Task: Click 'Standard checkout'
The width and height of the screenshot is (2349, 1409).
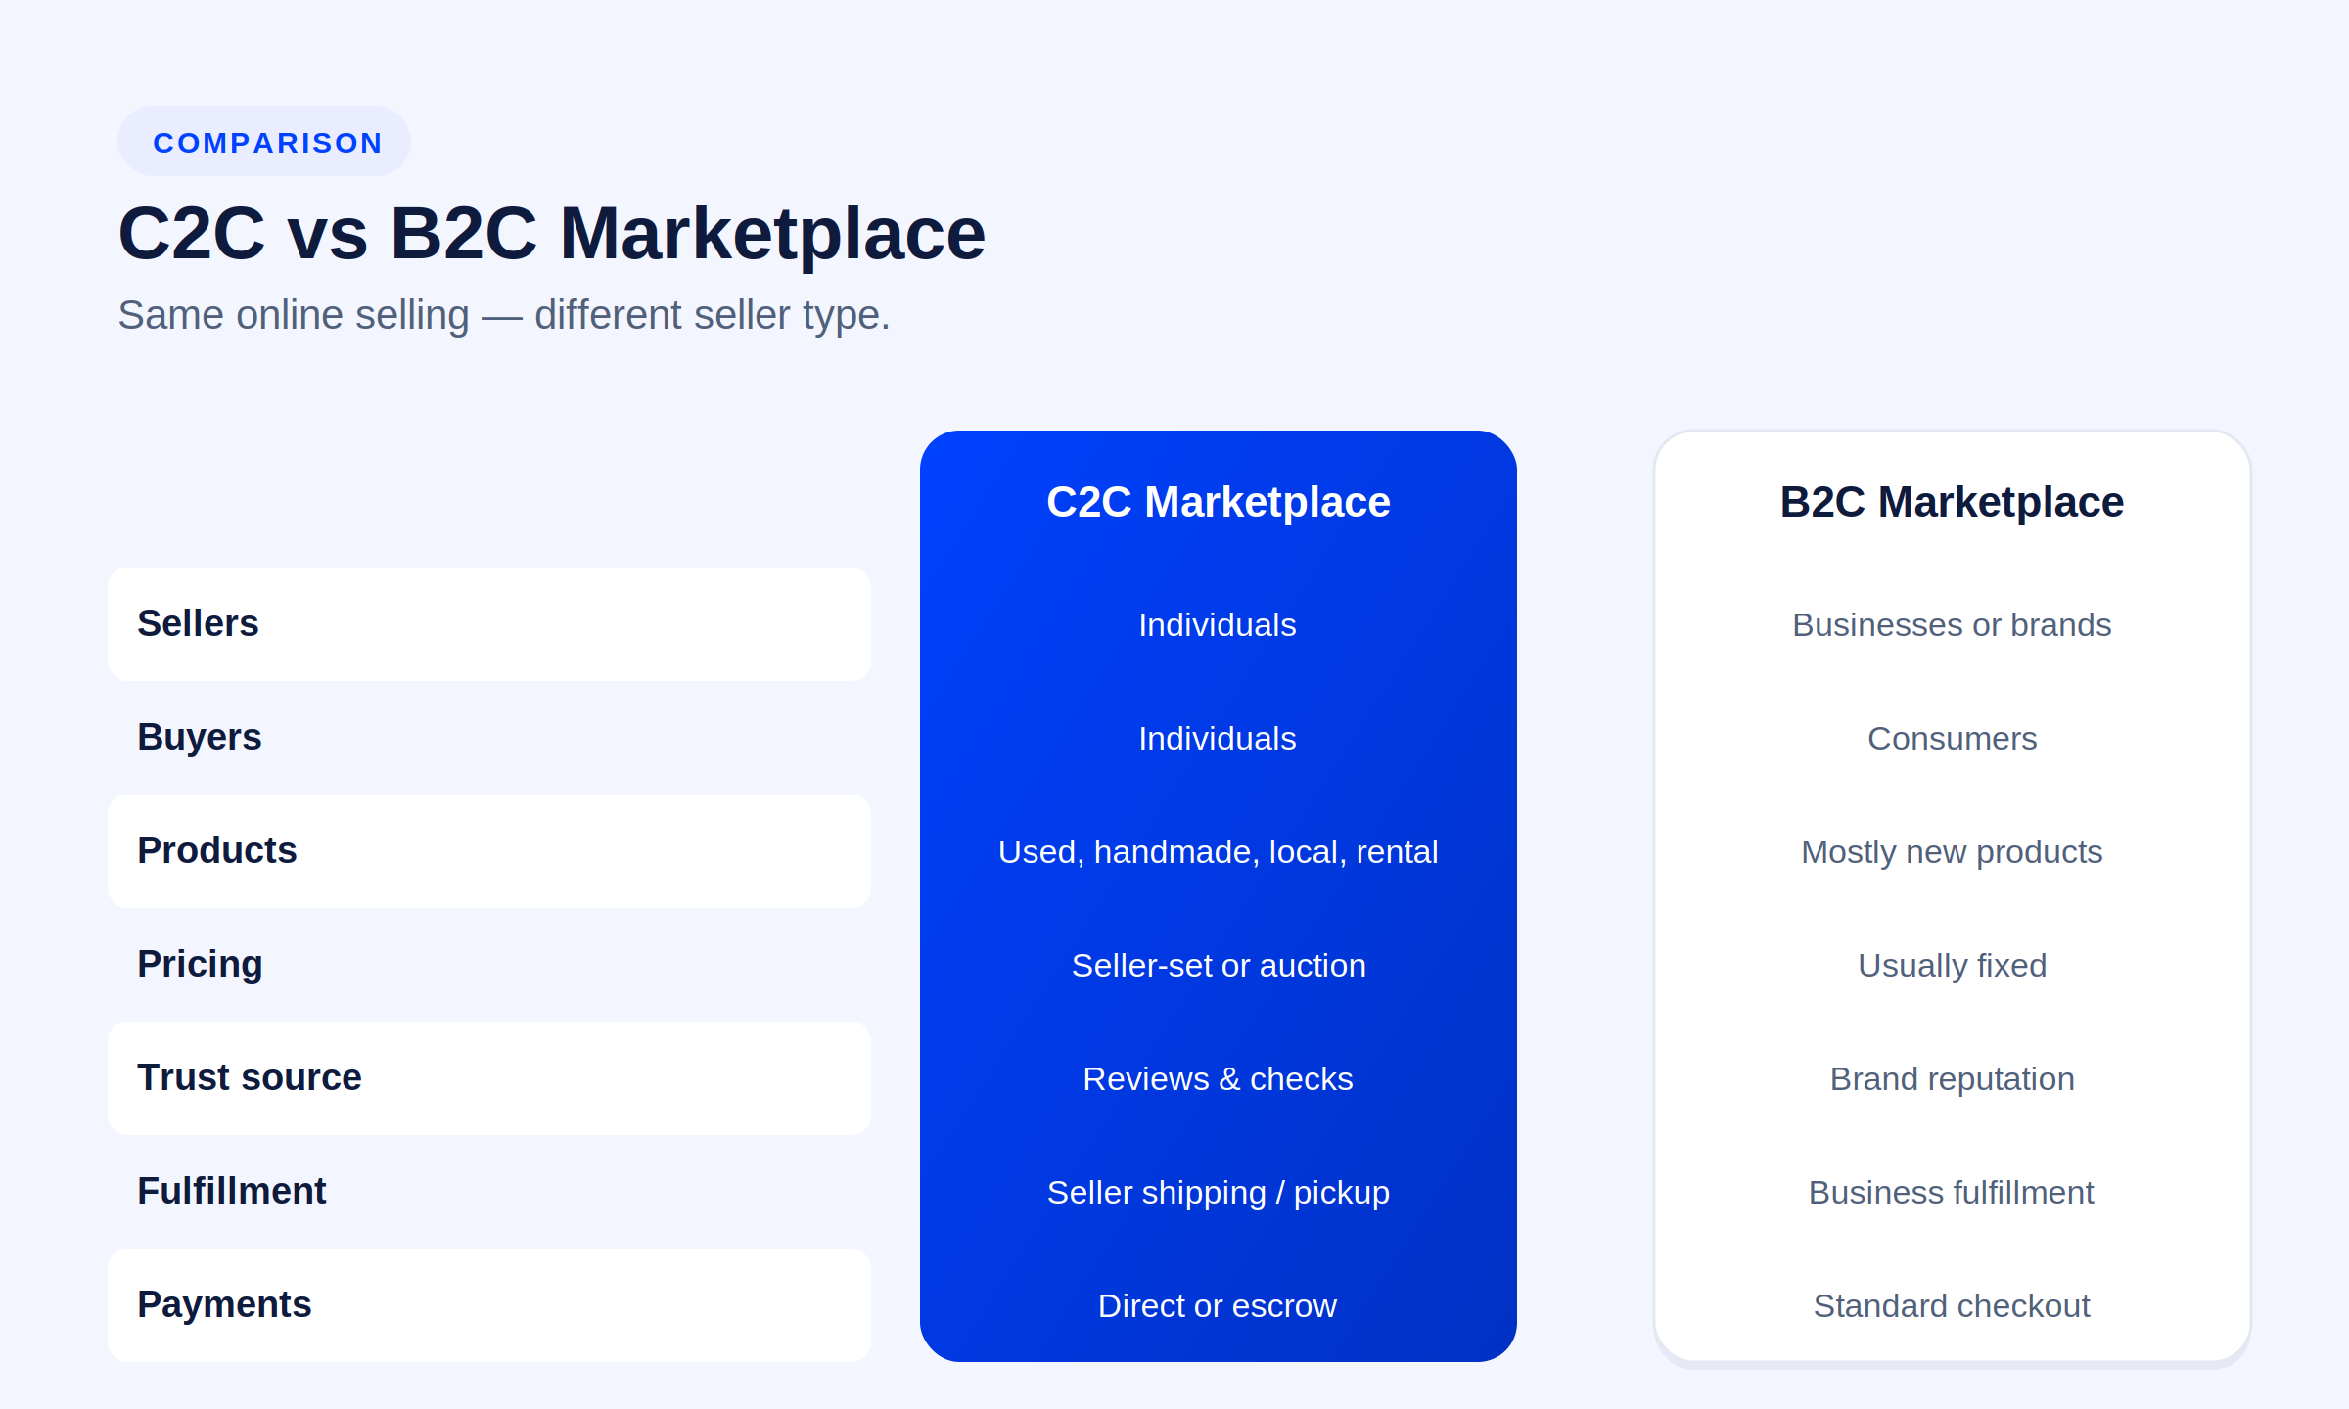Action: click(x=1953, y=1306)
